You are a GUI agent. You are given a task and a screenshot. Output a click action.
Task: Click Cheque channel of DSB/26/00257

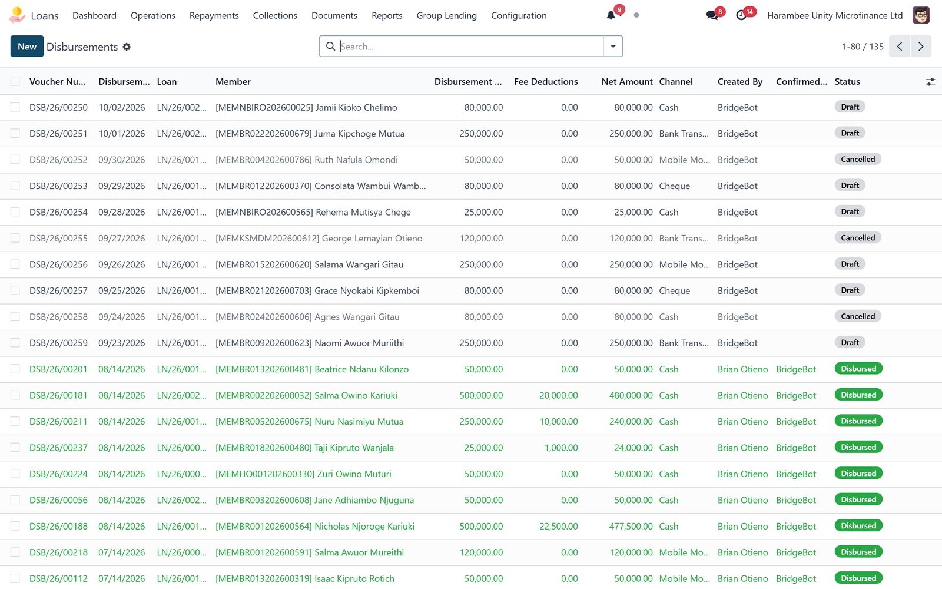674,290
